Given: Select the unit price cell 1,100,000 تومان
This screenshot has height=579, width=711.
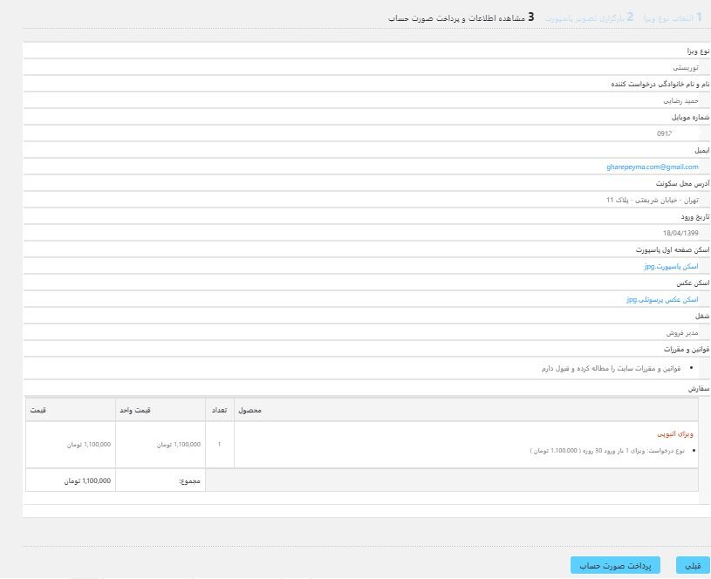Looking at the screenshot, I should 161,445.
